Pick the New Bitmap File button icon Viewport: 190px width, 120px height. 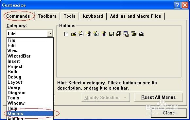tap(96, 34)
